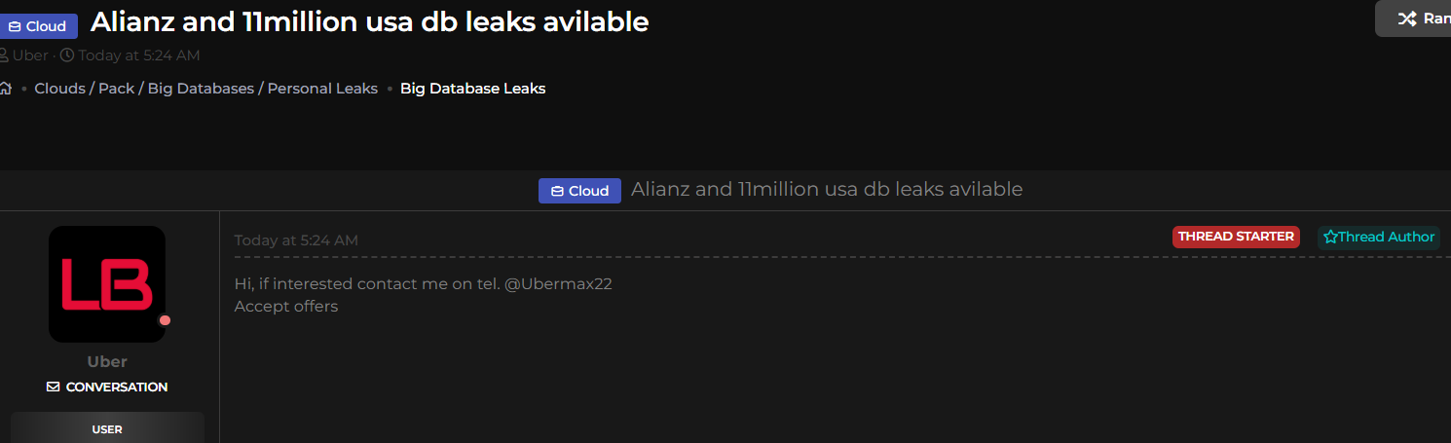Screen dimensions: 1451x443
Task: Click the @Ubermax22 mention in the post
Action: [558, 284]
